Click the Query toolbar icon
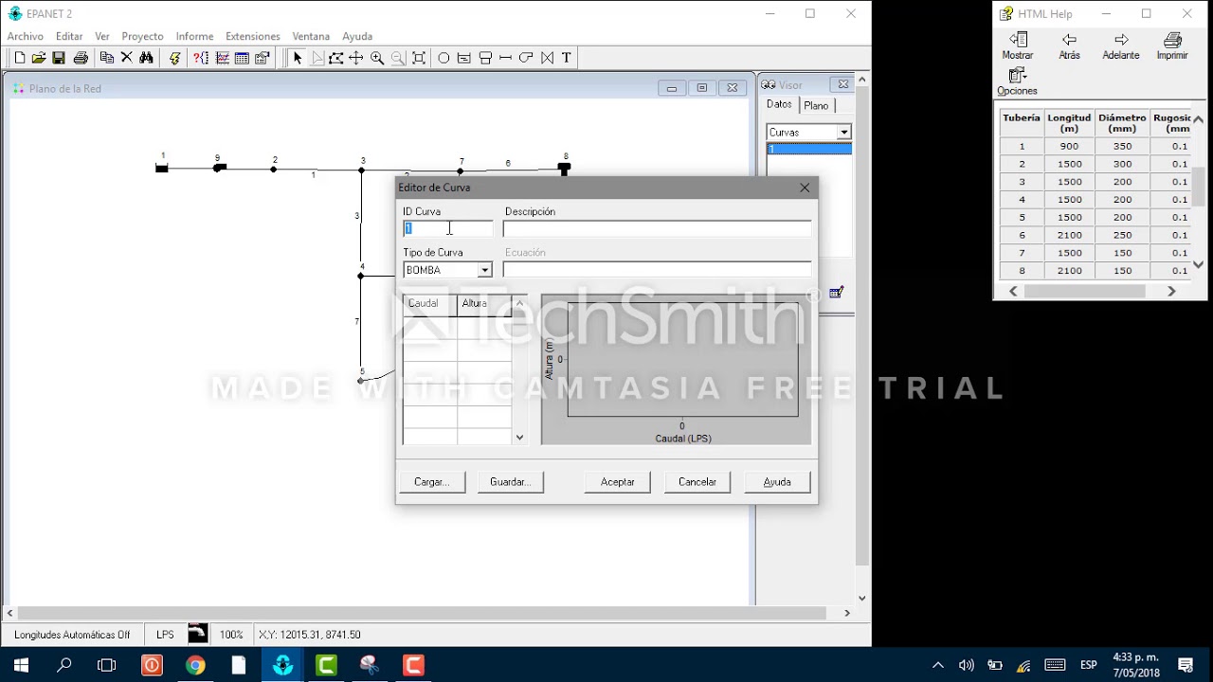This screenshot has height=682, width=1213. [201, 58]
